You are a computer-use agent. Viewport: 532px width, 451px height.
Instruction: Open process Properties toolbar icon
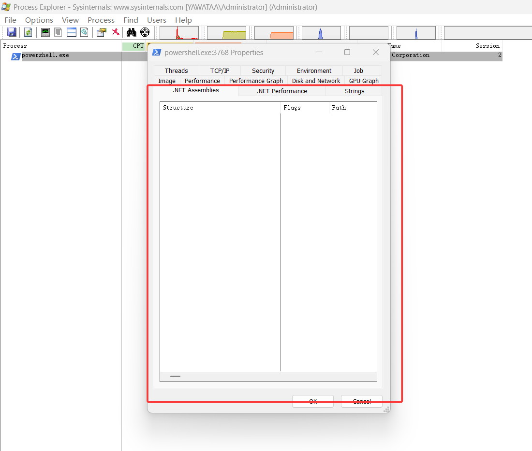point(101,32)
